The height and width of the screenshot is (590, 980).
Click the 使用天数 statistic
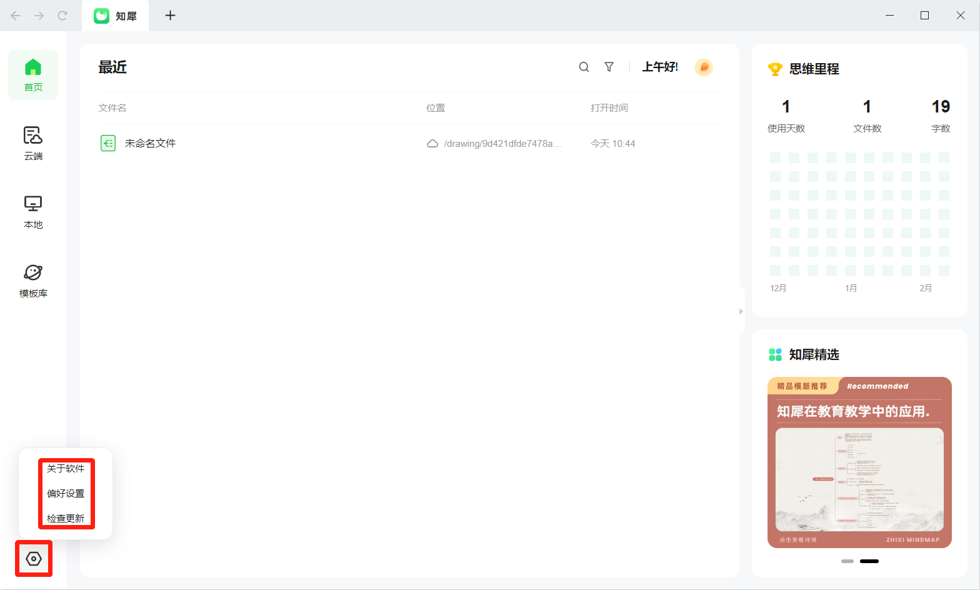tap(786, 116)
